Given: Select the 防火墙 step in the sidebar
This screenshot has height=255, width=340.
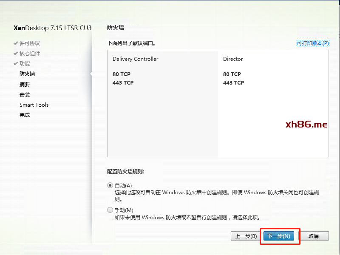Looking at the screenshot, I should pos(27,74).
